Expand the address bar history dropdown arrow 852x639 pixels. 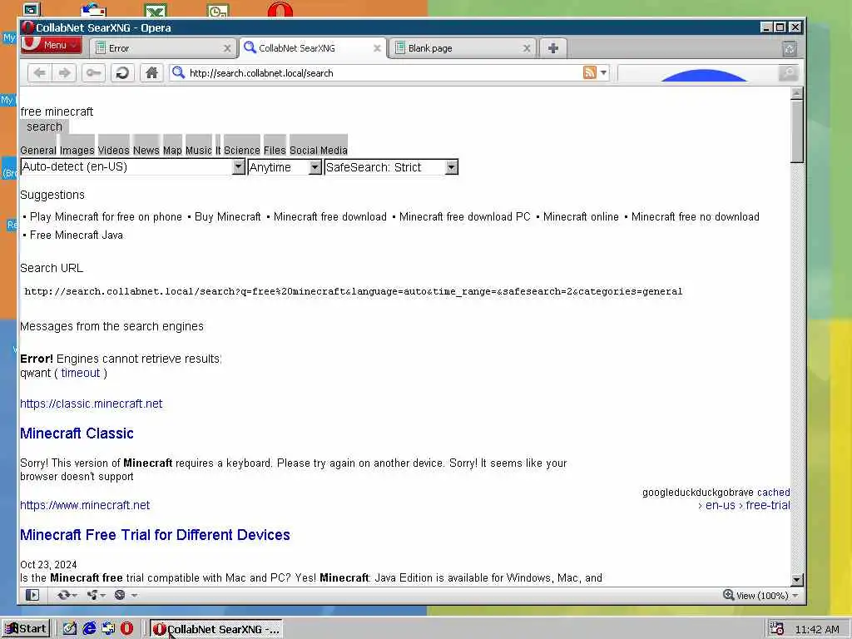click(604, 72)
